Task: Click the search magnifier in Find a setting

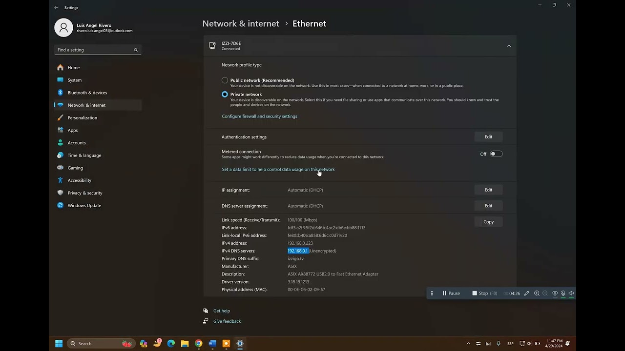Action: coord(136,50)
